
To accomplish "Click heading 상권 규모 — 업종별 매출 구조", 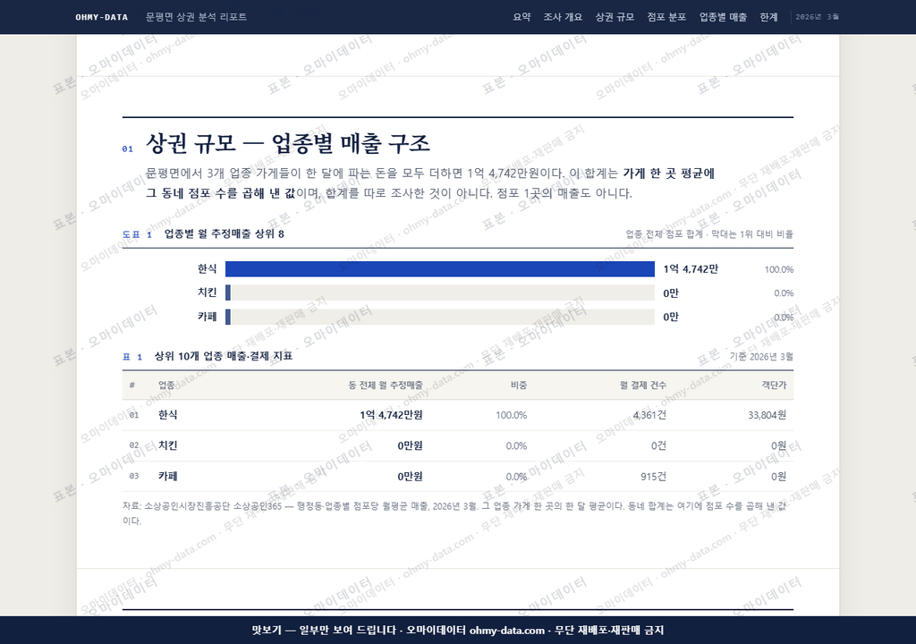I will coord(288,143).
